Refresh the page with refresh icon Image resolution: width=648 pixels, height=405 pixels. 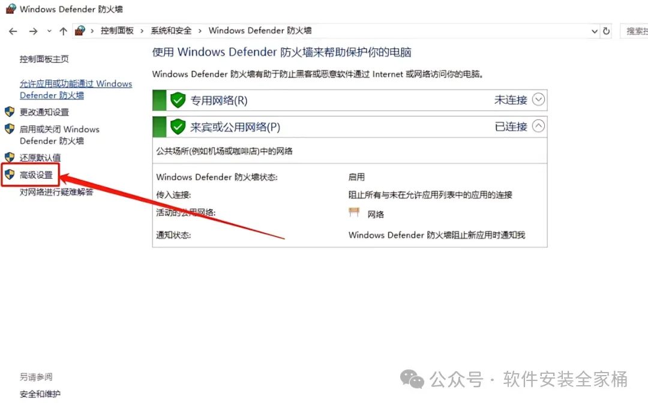tap(606, 31)
